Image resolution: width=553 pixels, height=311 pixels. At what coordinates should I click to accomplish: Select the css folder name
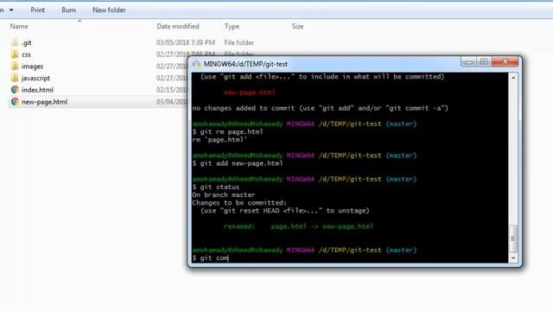click(x=26, y=54)
